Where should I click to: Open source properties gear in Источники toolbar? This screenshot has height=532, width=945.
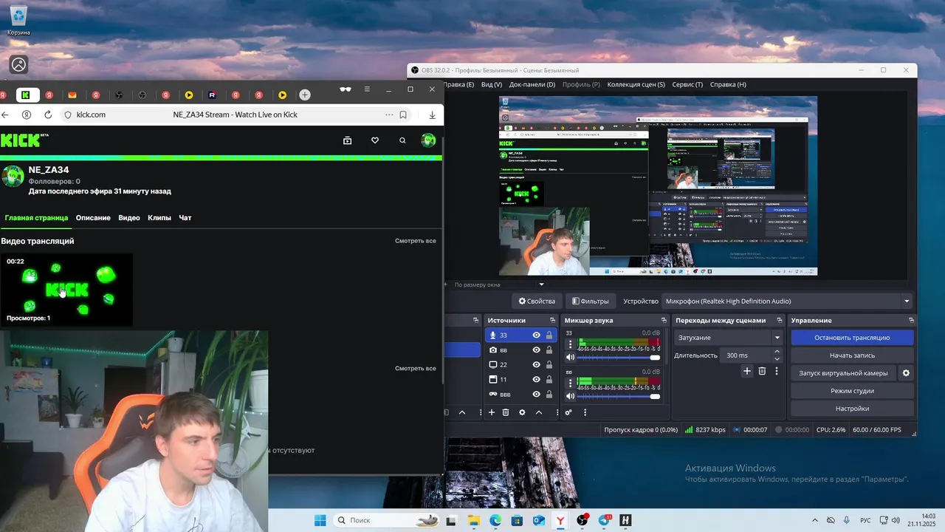(522, 412)
